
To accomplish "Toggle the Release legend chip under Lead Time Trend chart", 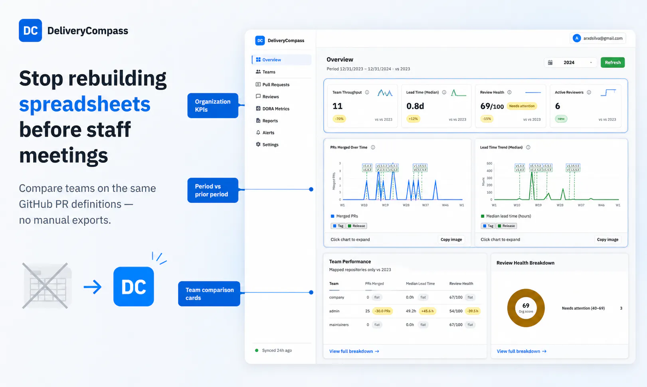I will tap(507, 226).
